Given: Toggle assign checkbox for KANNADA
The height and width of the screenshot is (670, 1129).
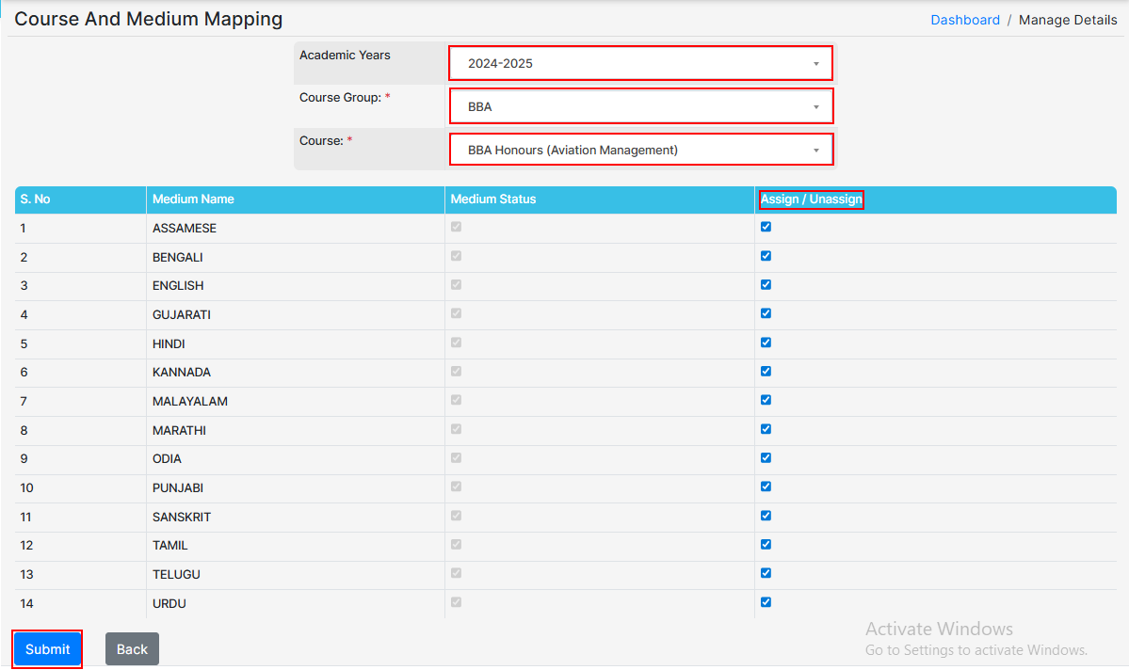Looking at the screenshot, I should pyautogui.click(x=766, y=371).
